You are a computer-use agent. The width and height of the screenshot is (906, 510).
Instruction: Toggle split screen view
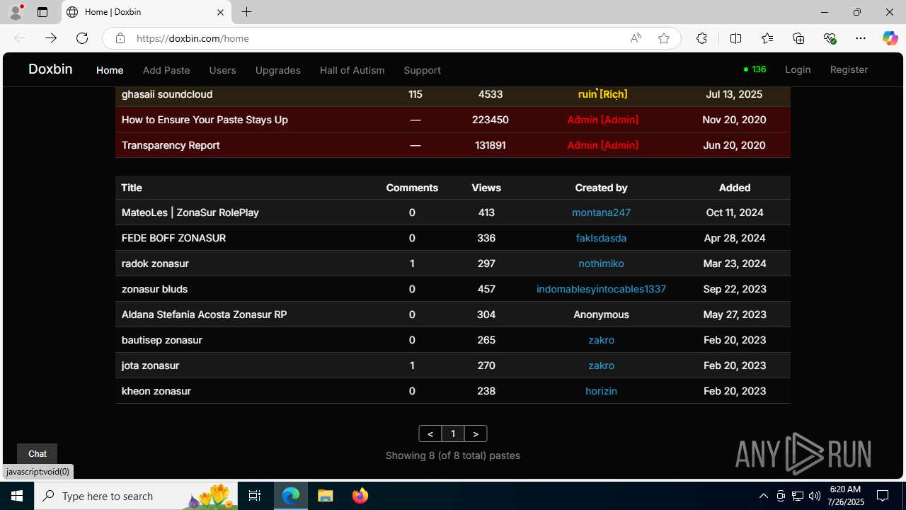(x=735, y=38)
